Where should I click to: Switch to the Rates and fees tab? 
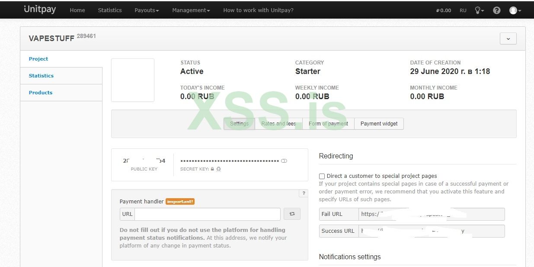278,124
